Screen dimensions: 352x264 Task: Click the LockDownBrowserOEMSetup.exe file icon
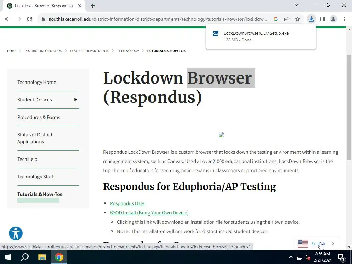[216, 34]
